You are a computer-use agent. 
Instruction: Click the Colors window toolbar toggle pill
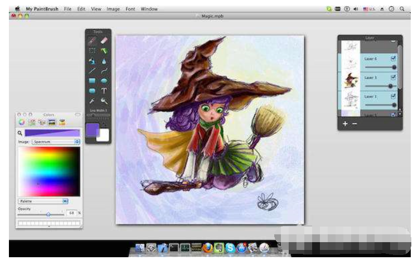click(77, 114)
